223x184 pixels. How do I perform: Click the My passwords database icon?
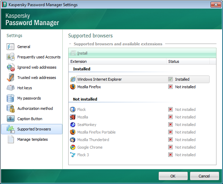(x=11, y=98)
